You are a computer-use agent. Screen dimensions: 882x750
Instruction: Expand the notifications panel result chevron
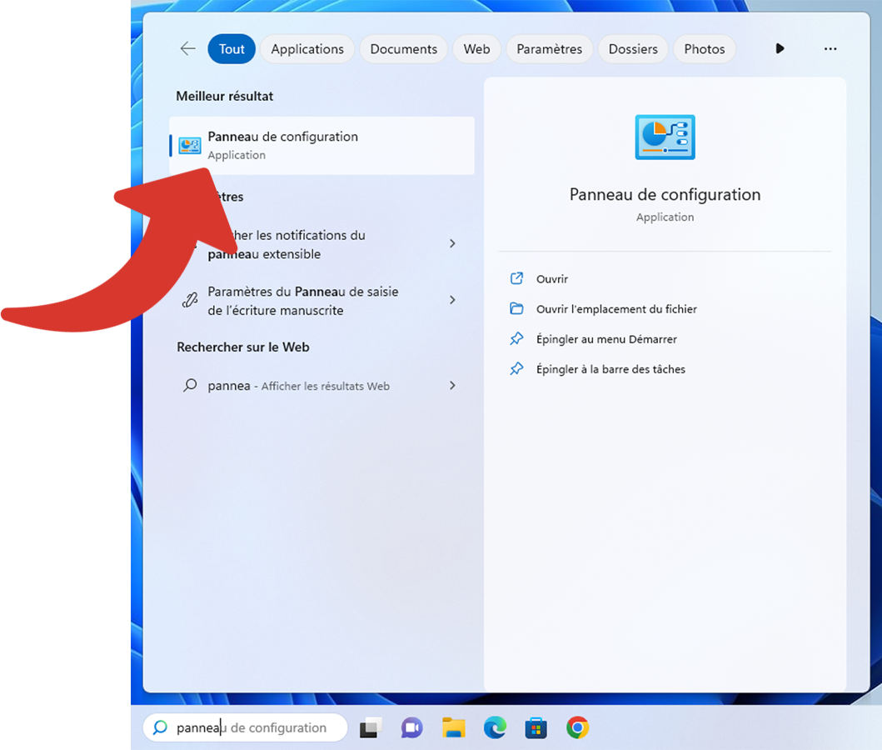pos(452,244)
